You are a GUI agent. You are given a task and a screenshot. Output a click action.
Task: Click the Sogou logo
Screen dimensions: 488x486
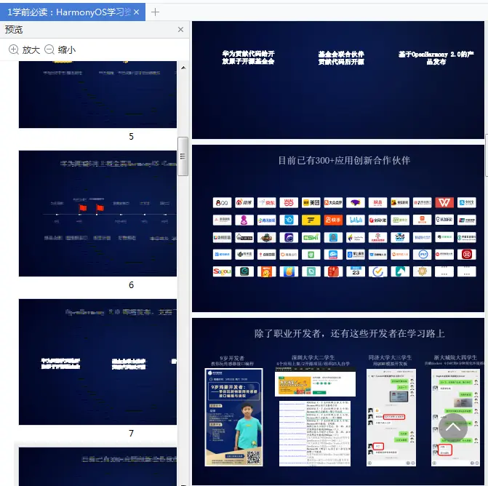click(x=222, y=271)
